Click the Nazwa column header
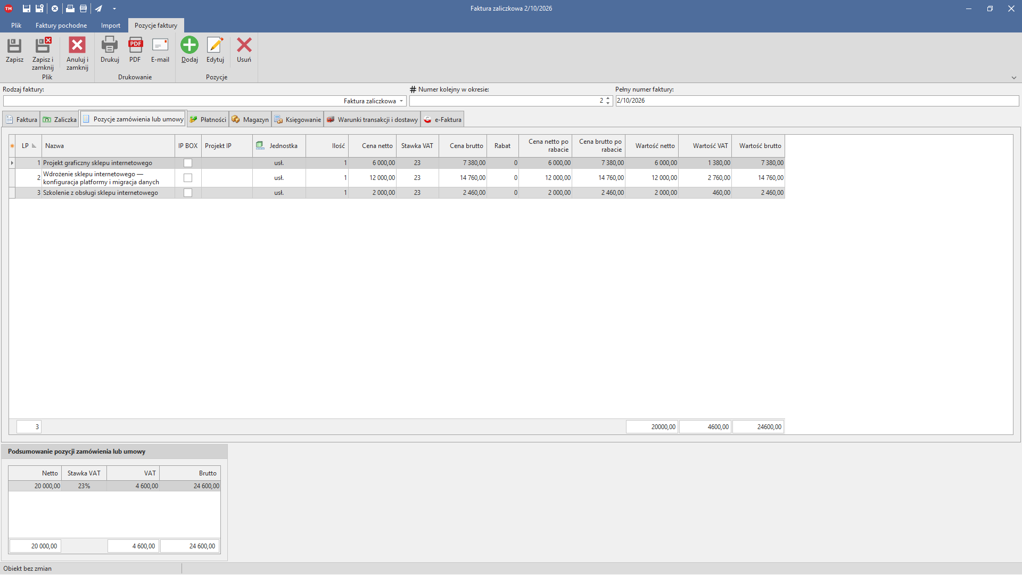Image resolution: width=1022 pixels, height=575 pixels. coord(109,146)
